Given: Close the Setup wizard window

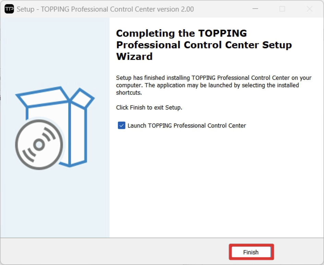Looking at the screenshot, I should [309, 9].
